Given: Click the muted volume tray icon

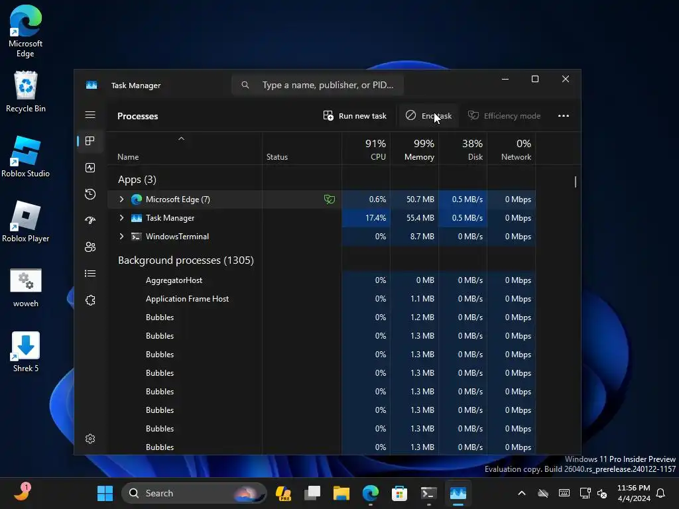Looking at the screenshot, I should tap(602, 493).
